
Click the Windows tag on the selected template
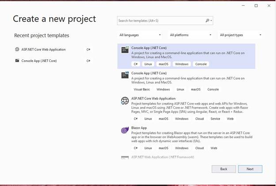point(182,64)
